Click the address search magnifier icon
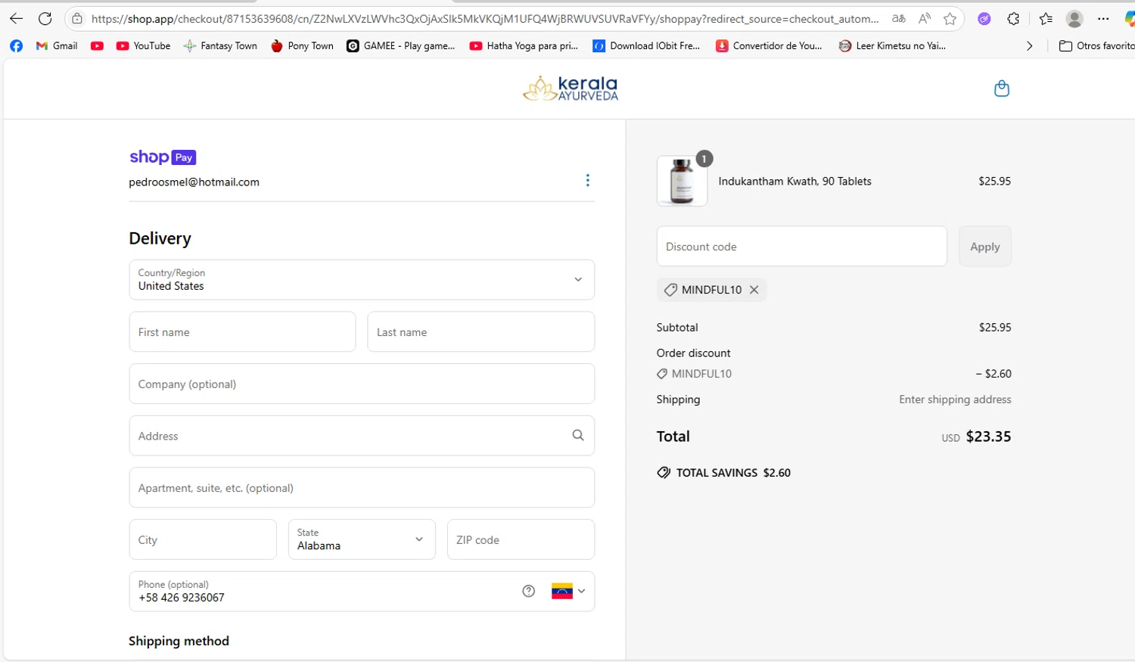 [578, 435]
